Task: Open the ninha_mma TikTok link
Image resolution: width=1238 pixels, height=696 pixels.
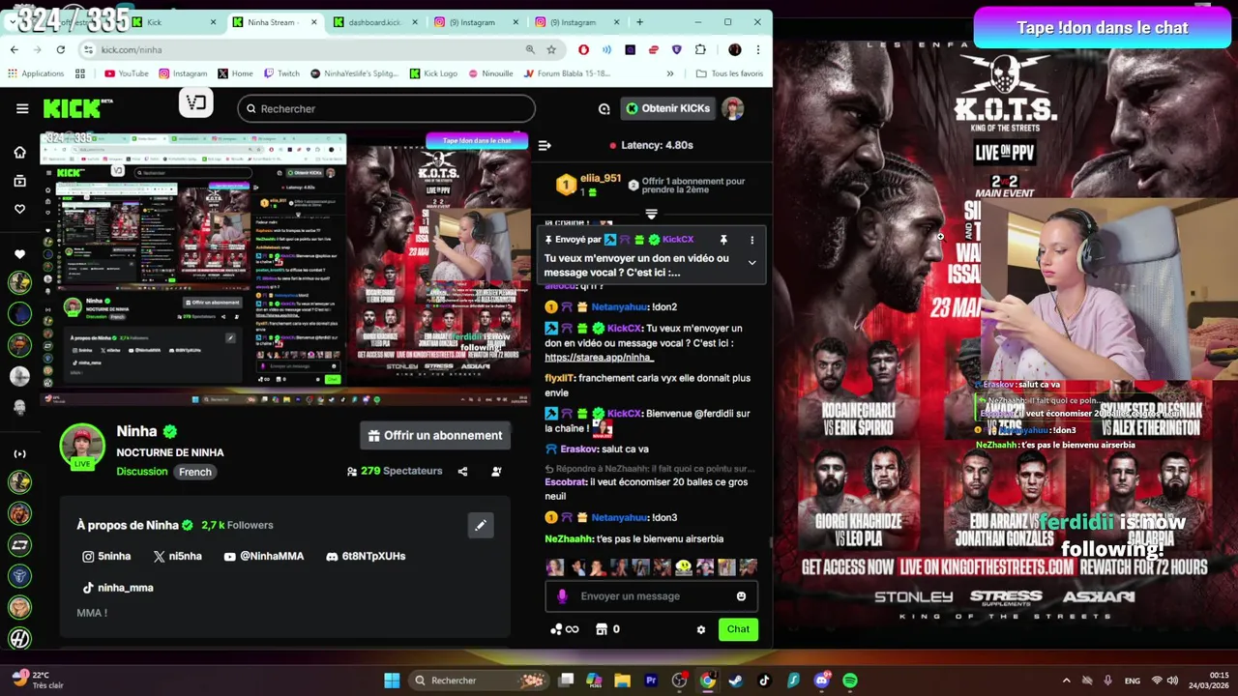Action: pos(117,588)
